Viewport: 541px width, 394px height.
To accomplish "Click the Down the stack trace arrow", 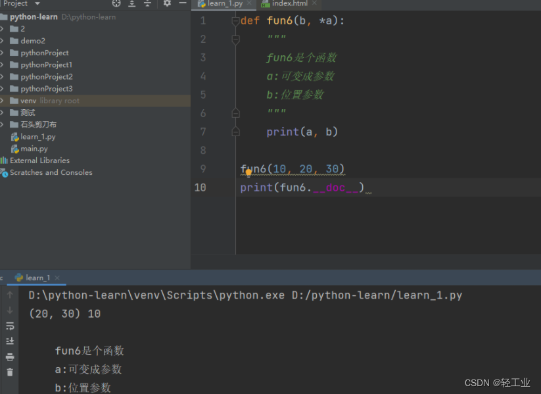I will pyautogui.click(x=10, y=310).
